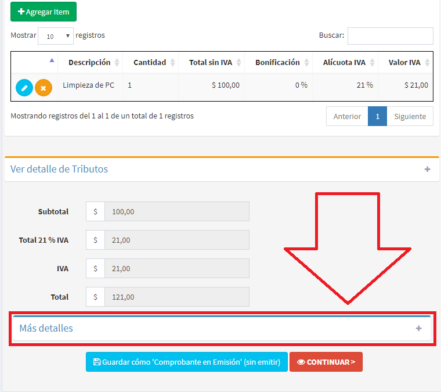Click the Agregar Item button
This screenshot has width=441, height=392.
pos(44,12)
